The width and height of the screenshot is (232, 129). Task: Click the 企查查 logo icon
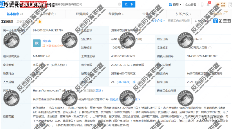(216, 21)
